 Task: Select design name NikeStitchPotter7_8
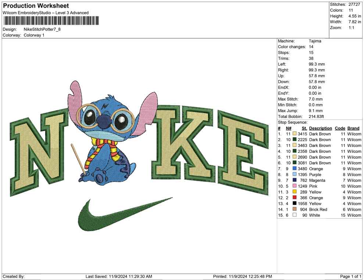[42, 29]
